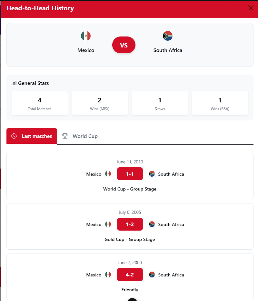Image resolution: width=258 pixels, height=301 pixels.
Task: Click the South Africa flag in header
Action: 168,36
